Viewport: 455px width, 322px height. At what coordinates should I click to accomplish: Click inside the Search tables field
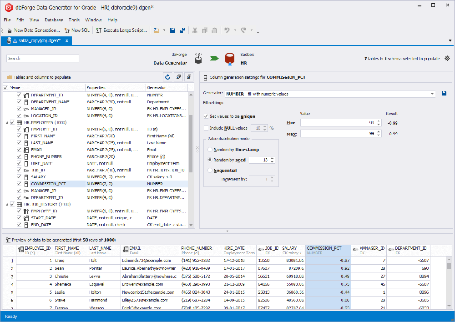pos(43,58)
